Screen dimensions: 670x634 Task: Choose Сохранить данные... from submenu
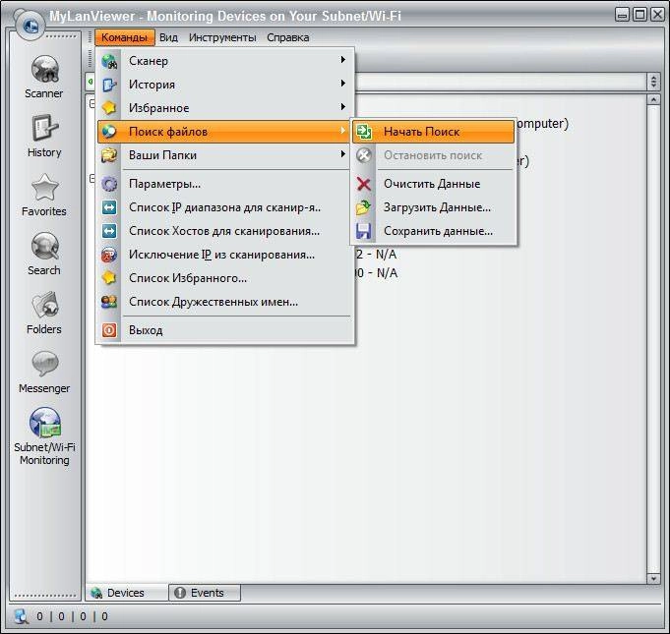click(x=433, y=231)
